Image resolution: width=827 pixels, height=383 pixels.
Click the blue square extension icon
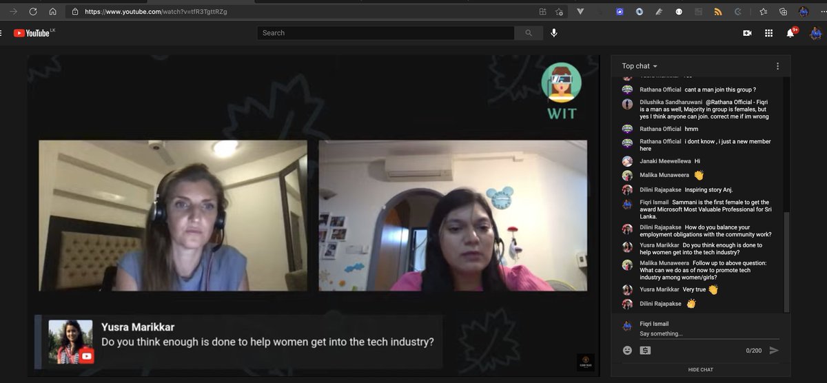pyautogui.click(x=620, y=12)
